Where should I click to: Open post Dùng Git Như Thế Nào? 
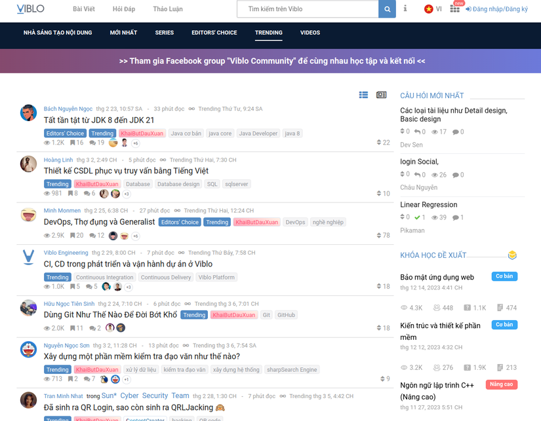110,314
